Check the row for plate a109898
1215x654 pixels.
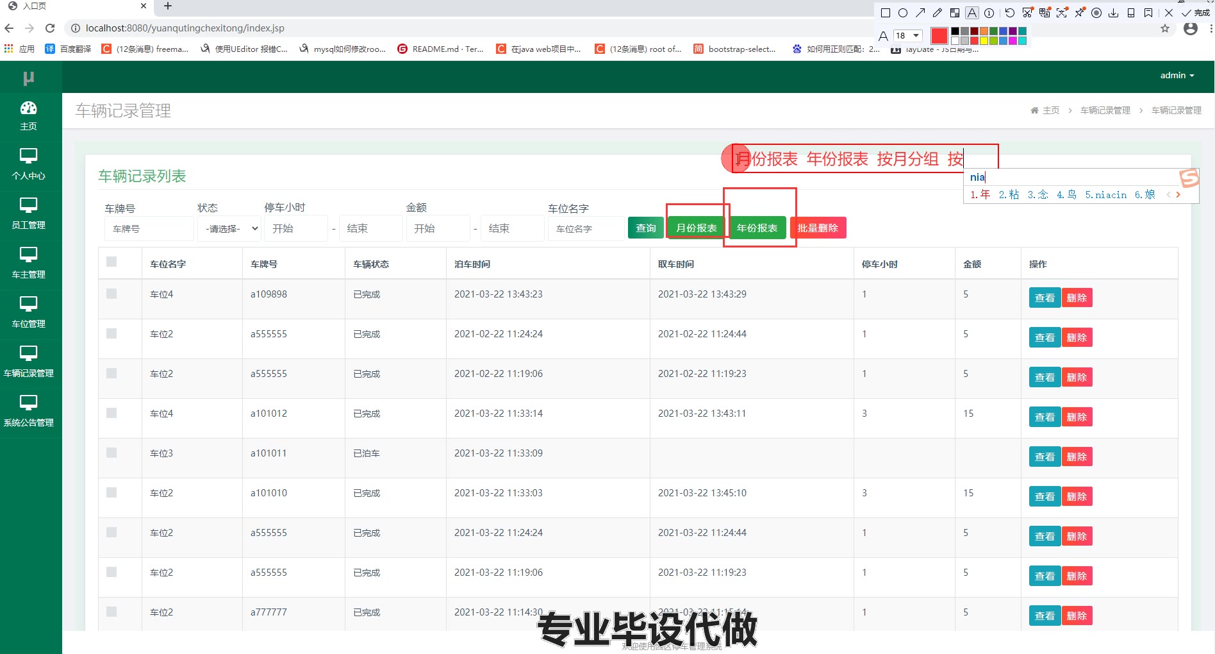pyautogui.click(x=112, y=294)
